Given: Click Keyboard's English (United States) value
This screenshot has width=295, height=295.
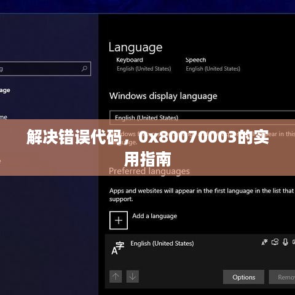Looking at the screenshot, I should (144, 69).
